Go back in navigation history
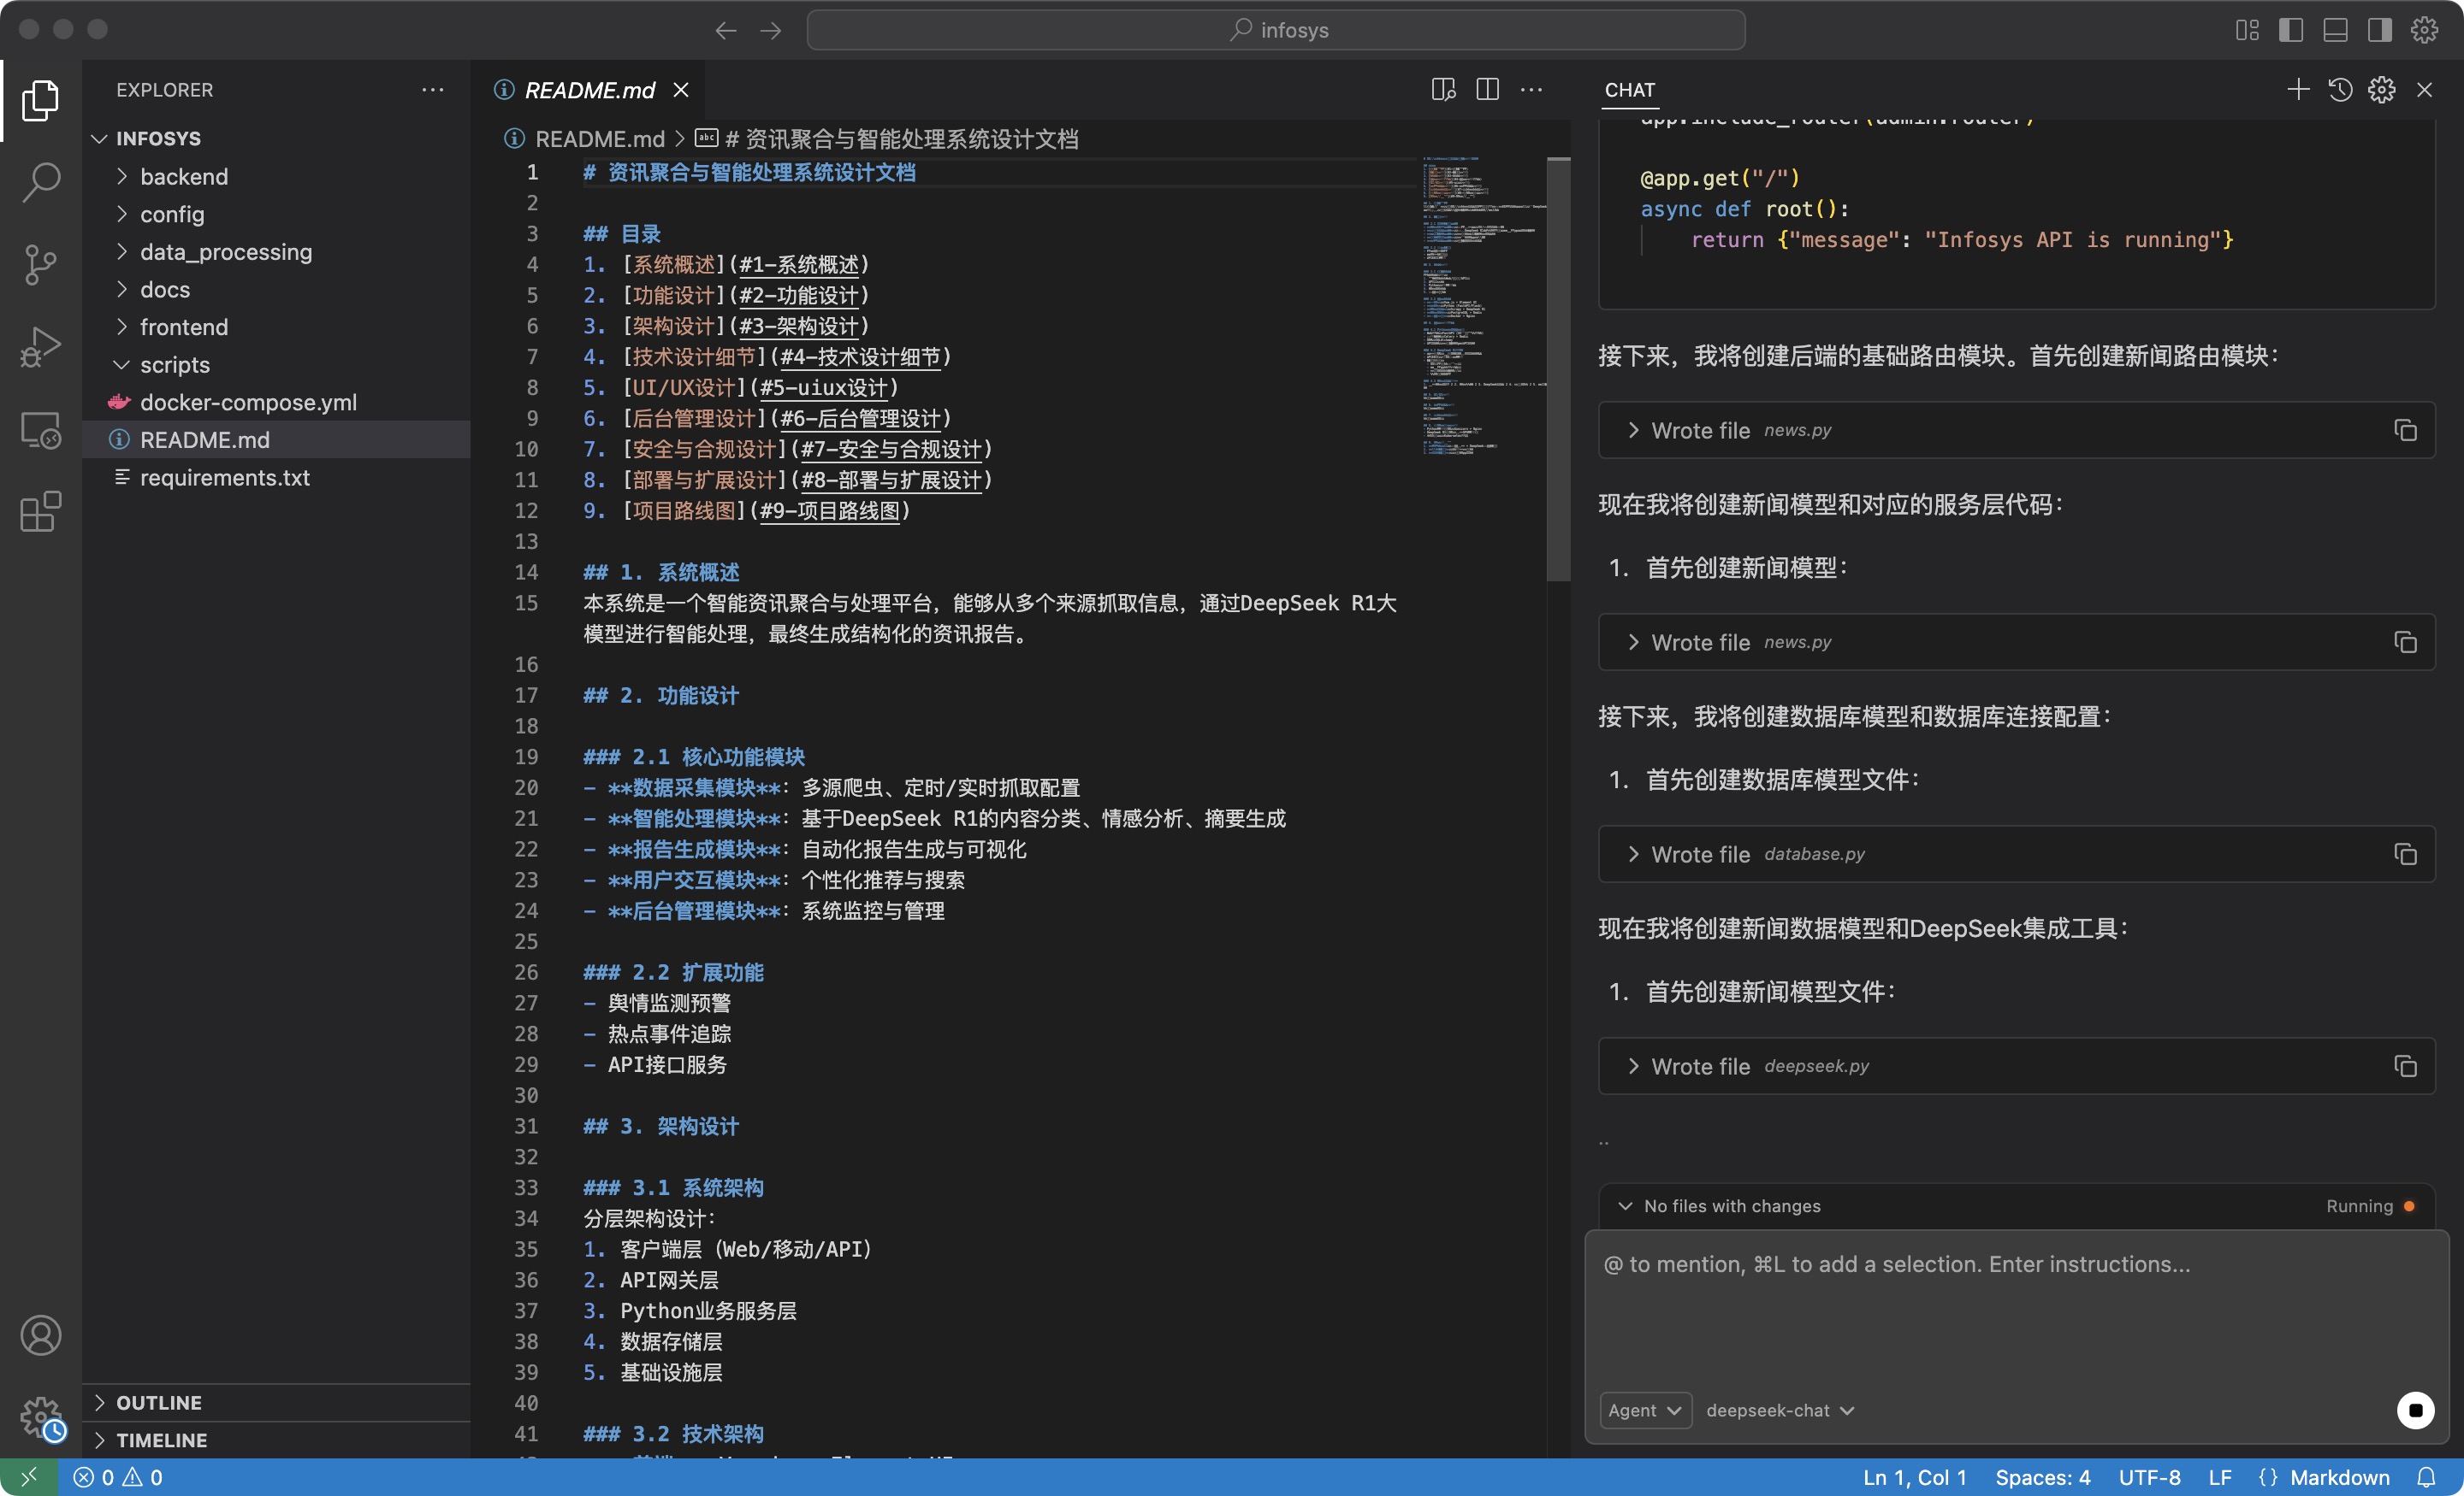This screenshot has height=1496, width=2464. 725,30
